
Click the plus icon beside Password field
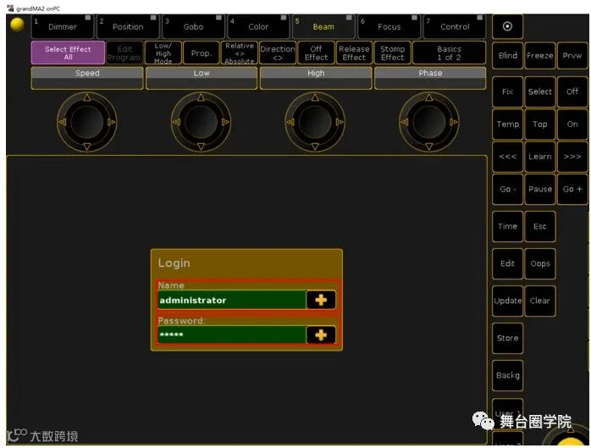pos(321,335)
